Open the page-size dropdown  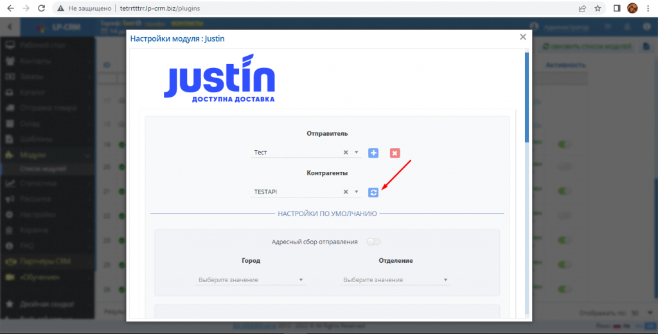click(642, 313)
